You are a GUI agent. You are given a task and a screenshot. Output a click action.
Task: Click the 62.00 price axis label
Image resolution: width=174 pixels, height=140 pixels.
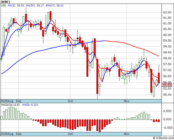point(167,12)
